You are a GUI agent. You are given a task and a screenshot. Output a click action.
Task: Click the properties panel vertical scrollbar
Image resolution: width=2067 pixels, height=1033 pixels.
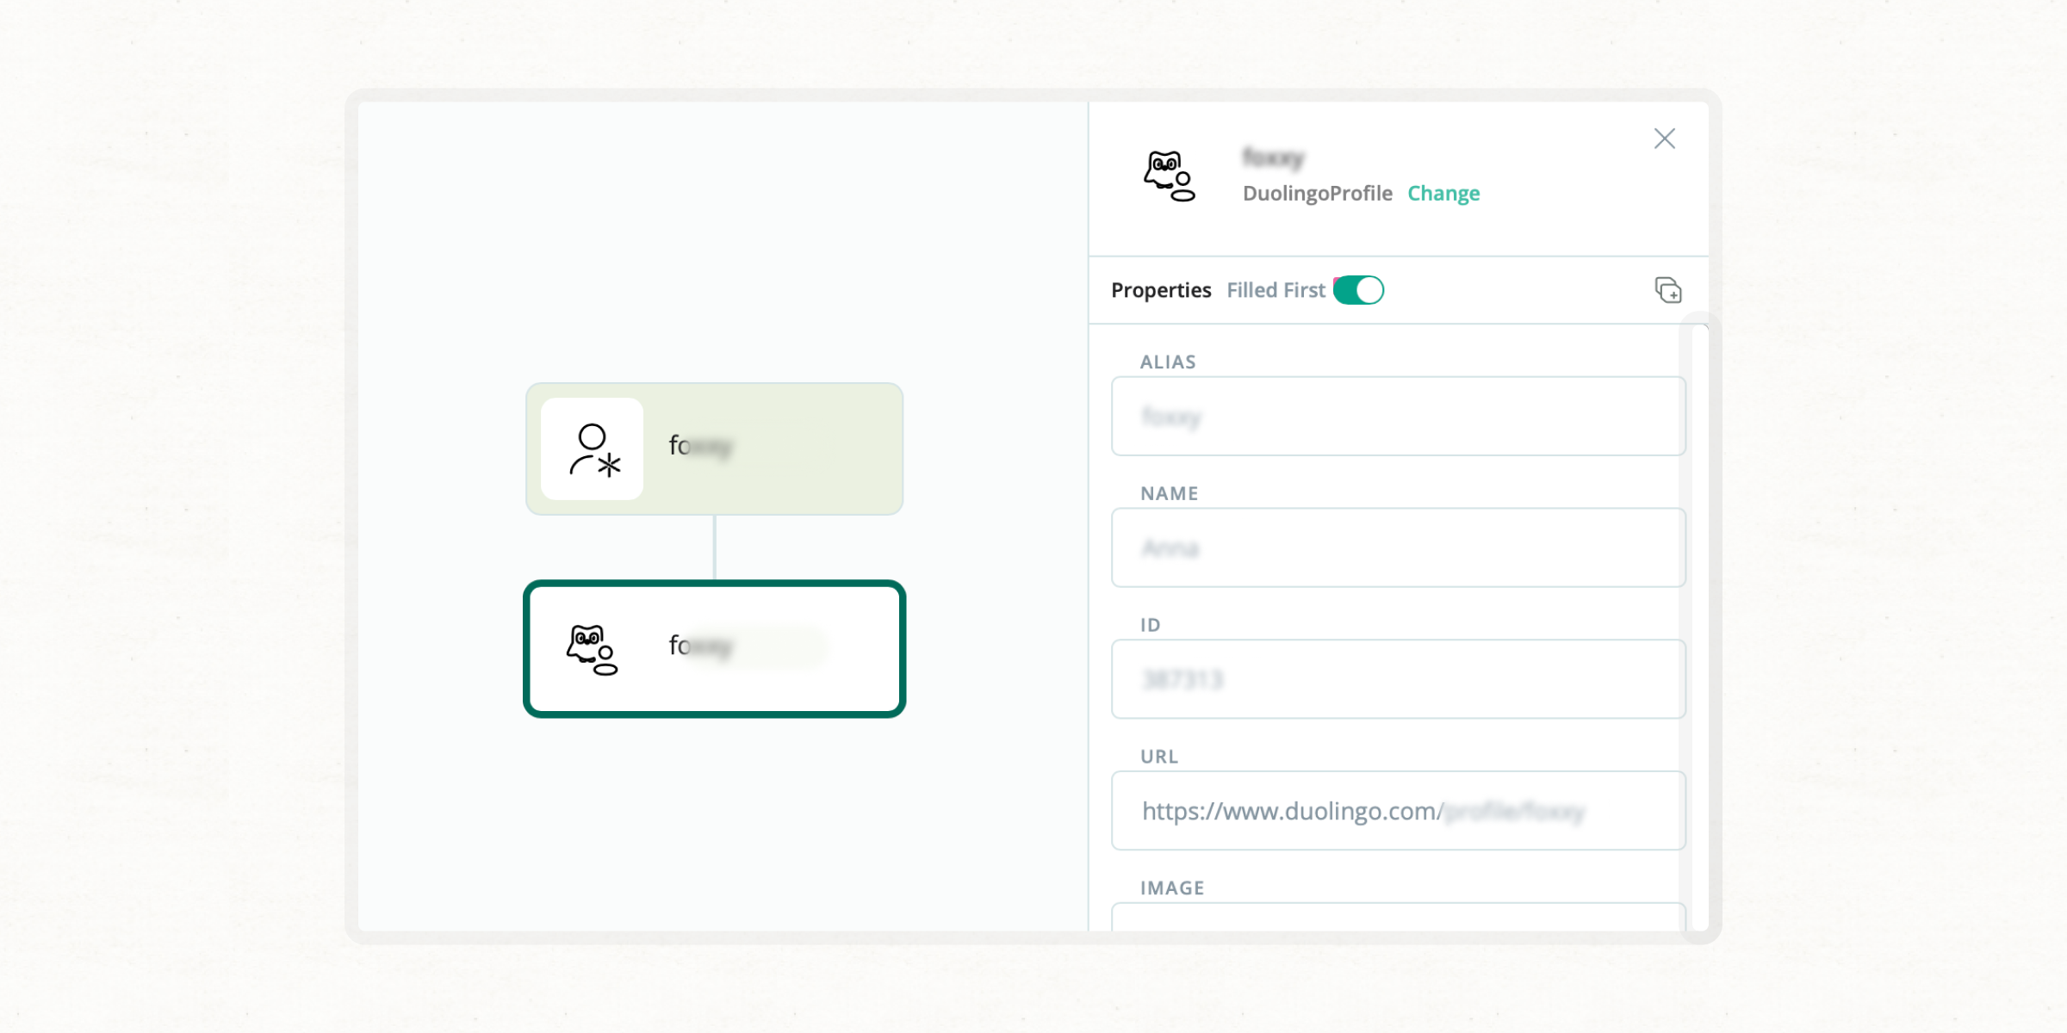(1699, 628)
